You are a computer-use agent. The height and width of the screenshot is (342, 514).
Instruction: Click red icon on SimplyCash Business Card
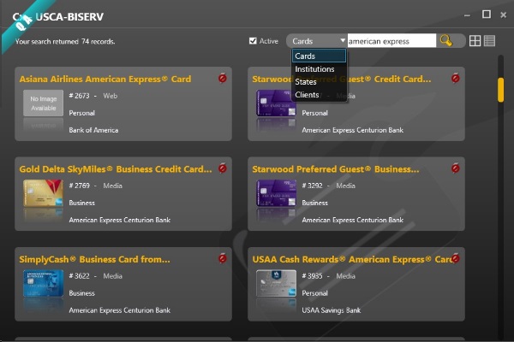(223, 258)
